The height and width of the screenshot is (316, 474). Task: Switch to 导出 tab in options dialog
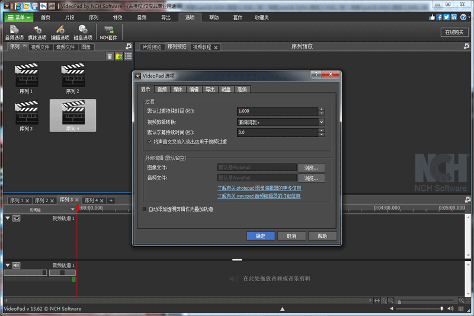[210, 90]
